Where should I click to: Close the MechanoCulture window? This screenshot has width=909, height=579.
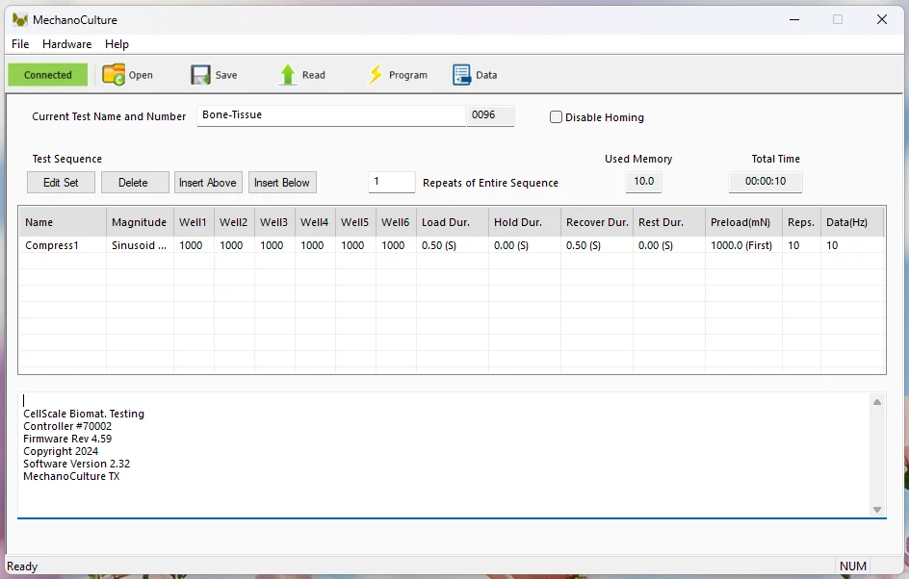pos(882,19)
